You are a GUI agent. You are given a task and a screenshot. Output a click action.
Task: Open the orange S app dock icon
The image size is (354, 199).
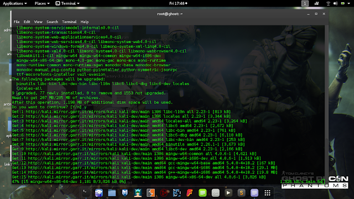click(x=242, y=193)
